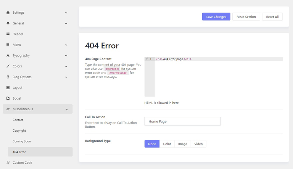Click the 'Call To Action' label
Image resolution: width=293 pixels, height=169 pixels.
(x=95, y=117)
